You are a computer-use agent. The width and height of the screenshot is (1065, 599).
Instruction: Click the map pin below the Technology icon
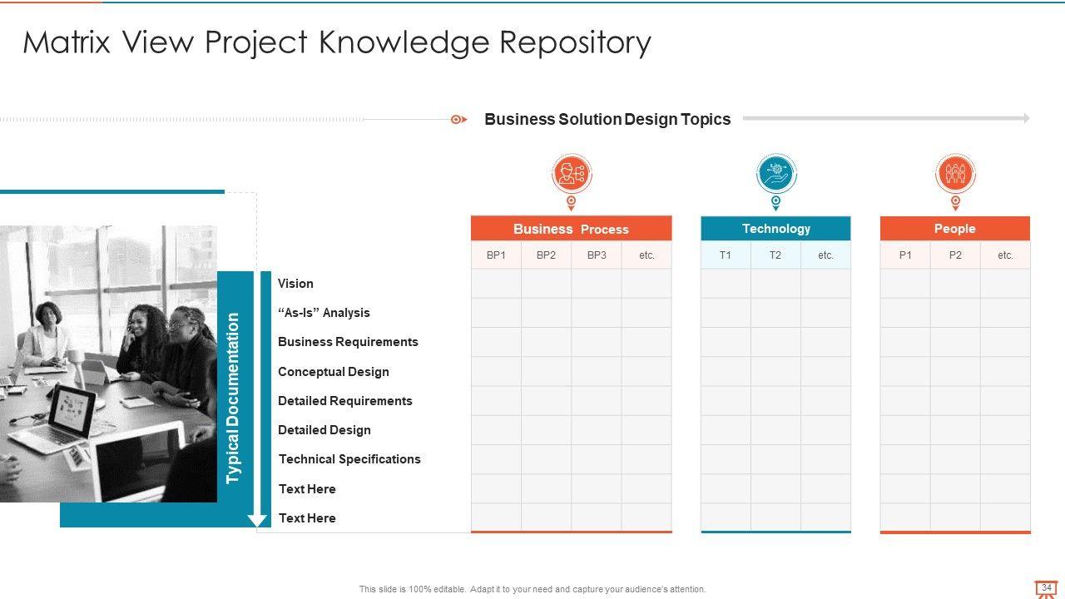click(x=776, y=202)
